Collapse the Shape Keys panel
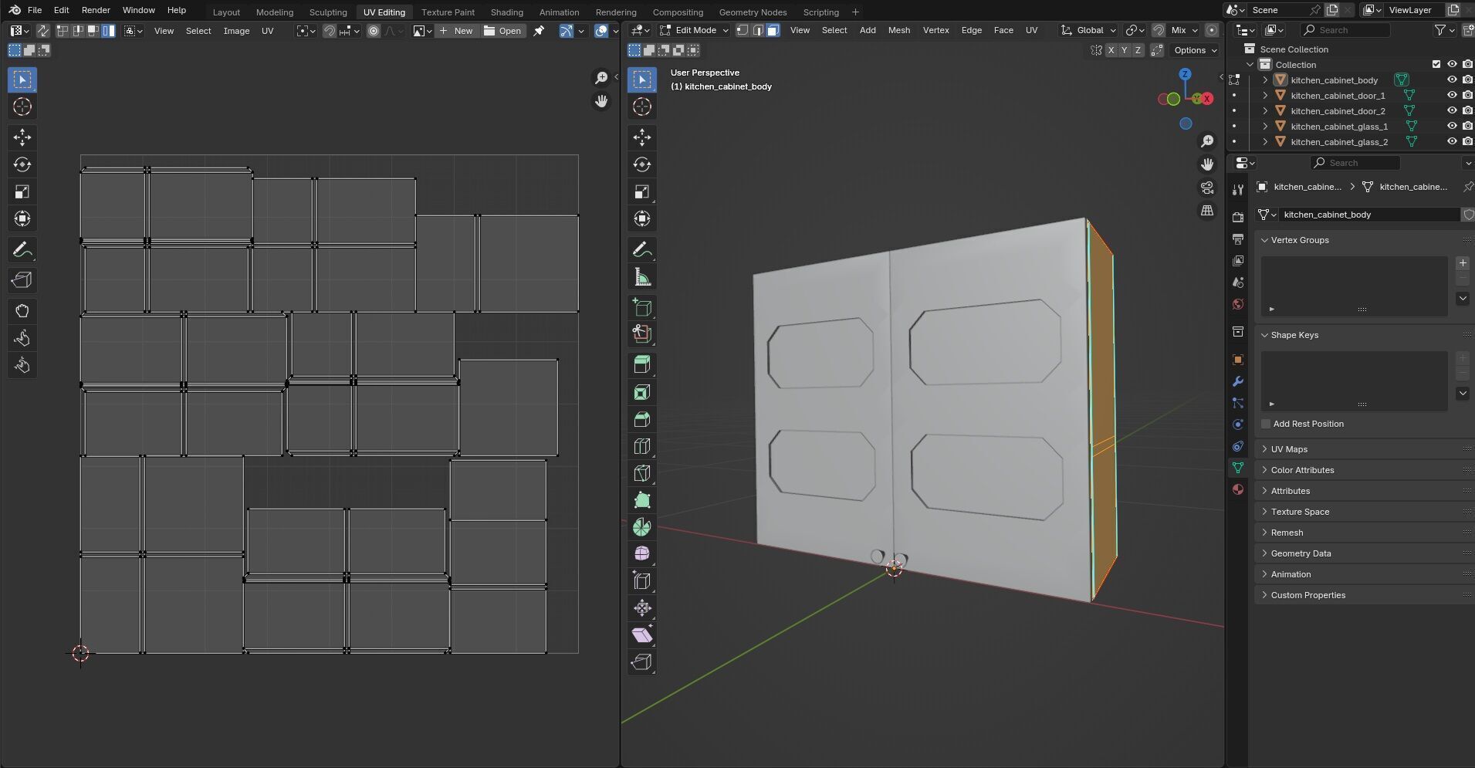The width and height of the screenshot is (1475, 768). [1363, 335]
